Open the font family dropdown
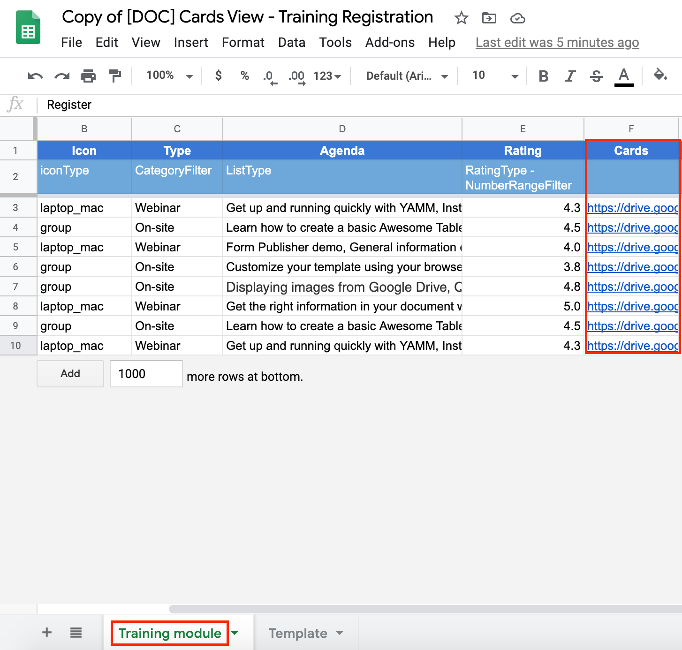 [407, 76]
